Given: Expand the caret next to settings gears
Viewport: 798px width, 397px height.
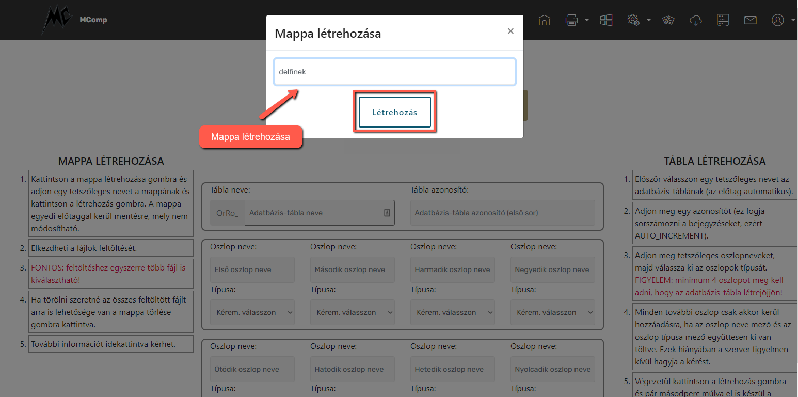Looking at the screenshot, I should tap(649, 20).
